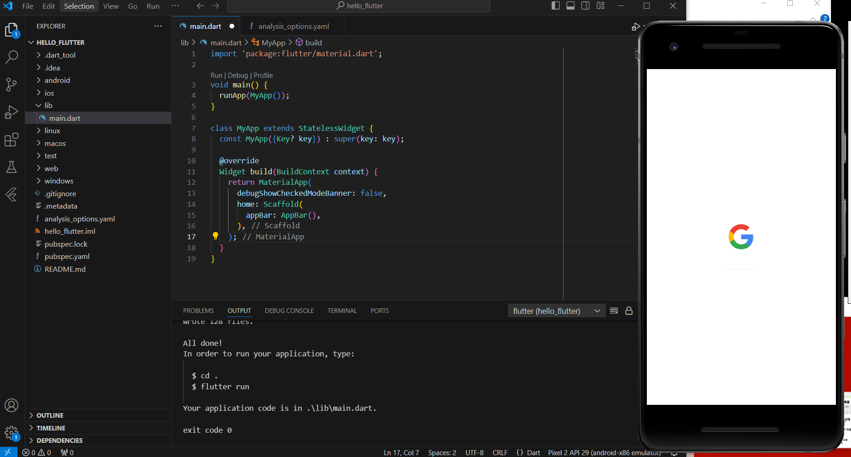Toggle output scroll lock

[629, 311]
